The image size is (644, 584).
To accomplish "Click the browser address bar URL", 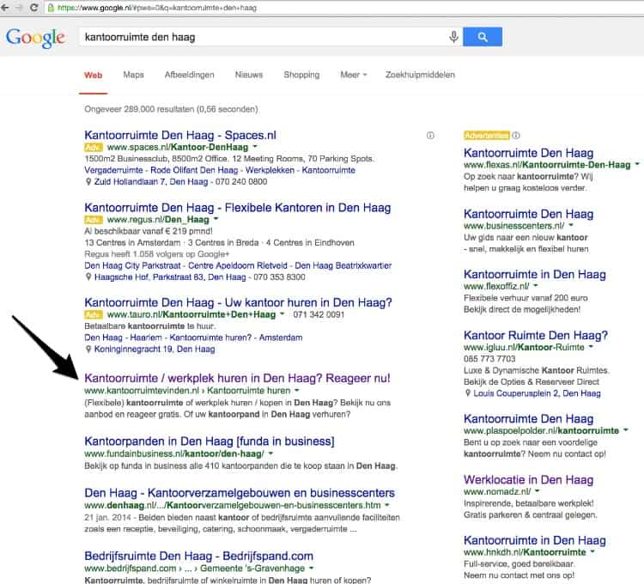I will [x=157, y=8].
